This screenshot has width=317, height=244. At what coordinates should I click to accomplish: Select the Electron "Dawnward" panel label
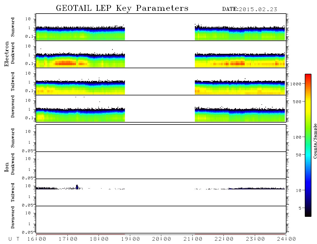tap(13, 106)
